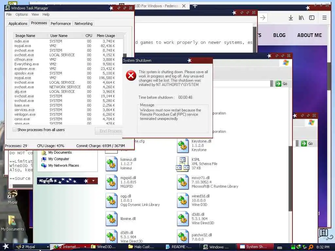Open Task Manager View menu
The image size is (335, 251).
tap(35, 14)
